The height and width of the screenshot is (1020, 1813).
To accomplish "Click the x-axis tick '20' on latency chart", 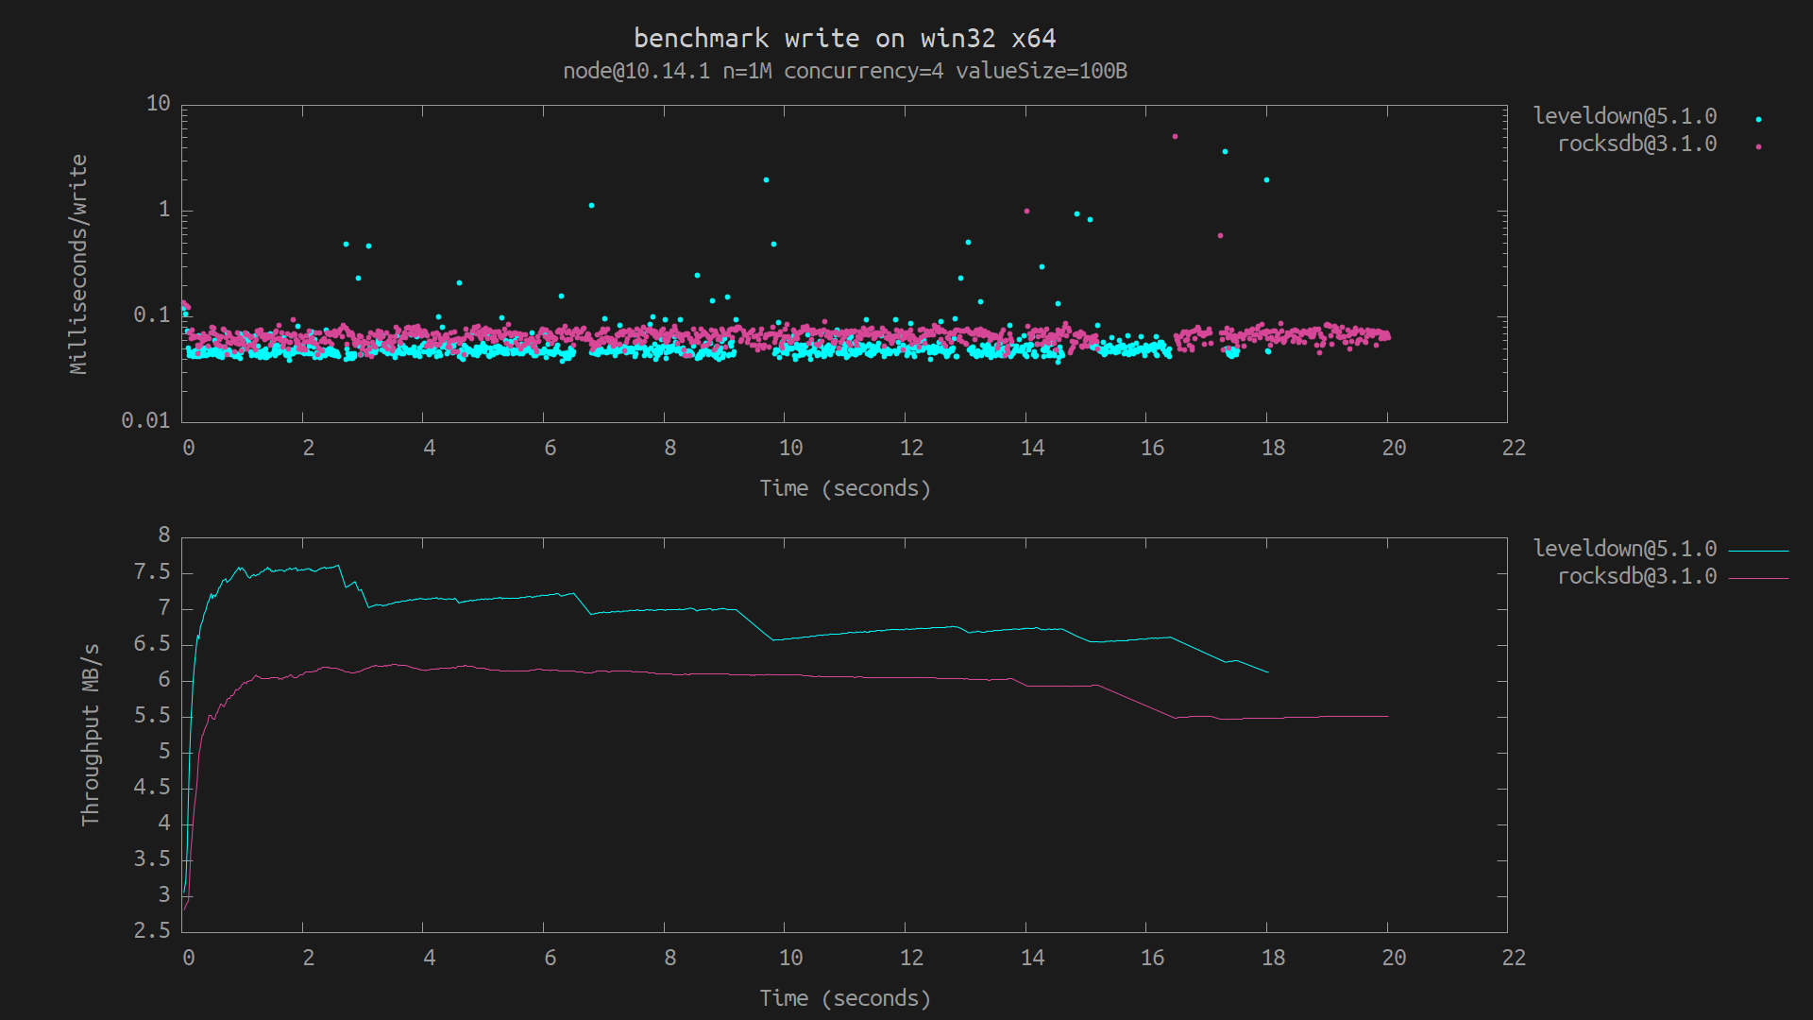I will pos(1394,449).
